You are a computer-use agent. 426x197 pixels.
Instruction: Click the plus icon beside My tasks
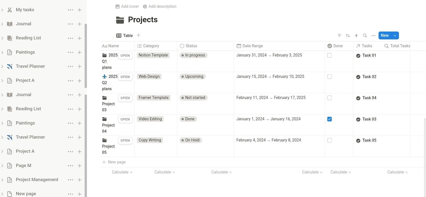80,10
